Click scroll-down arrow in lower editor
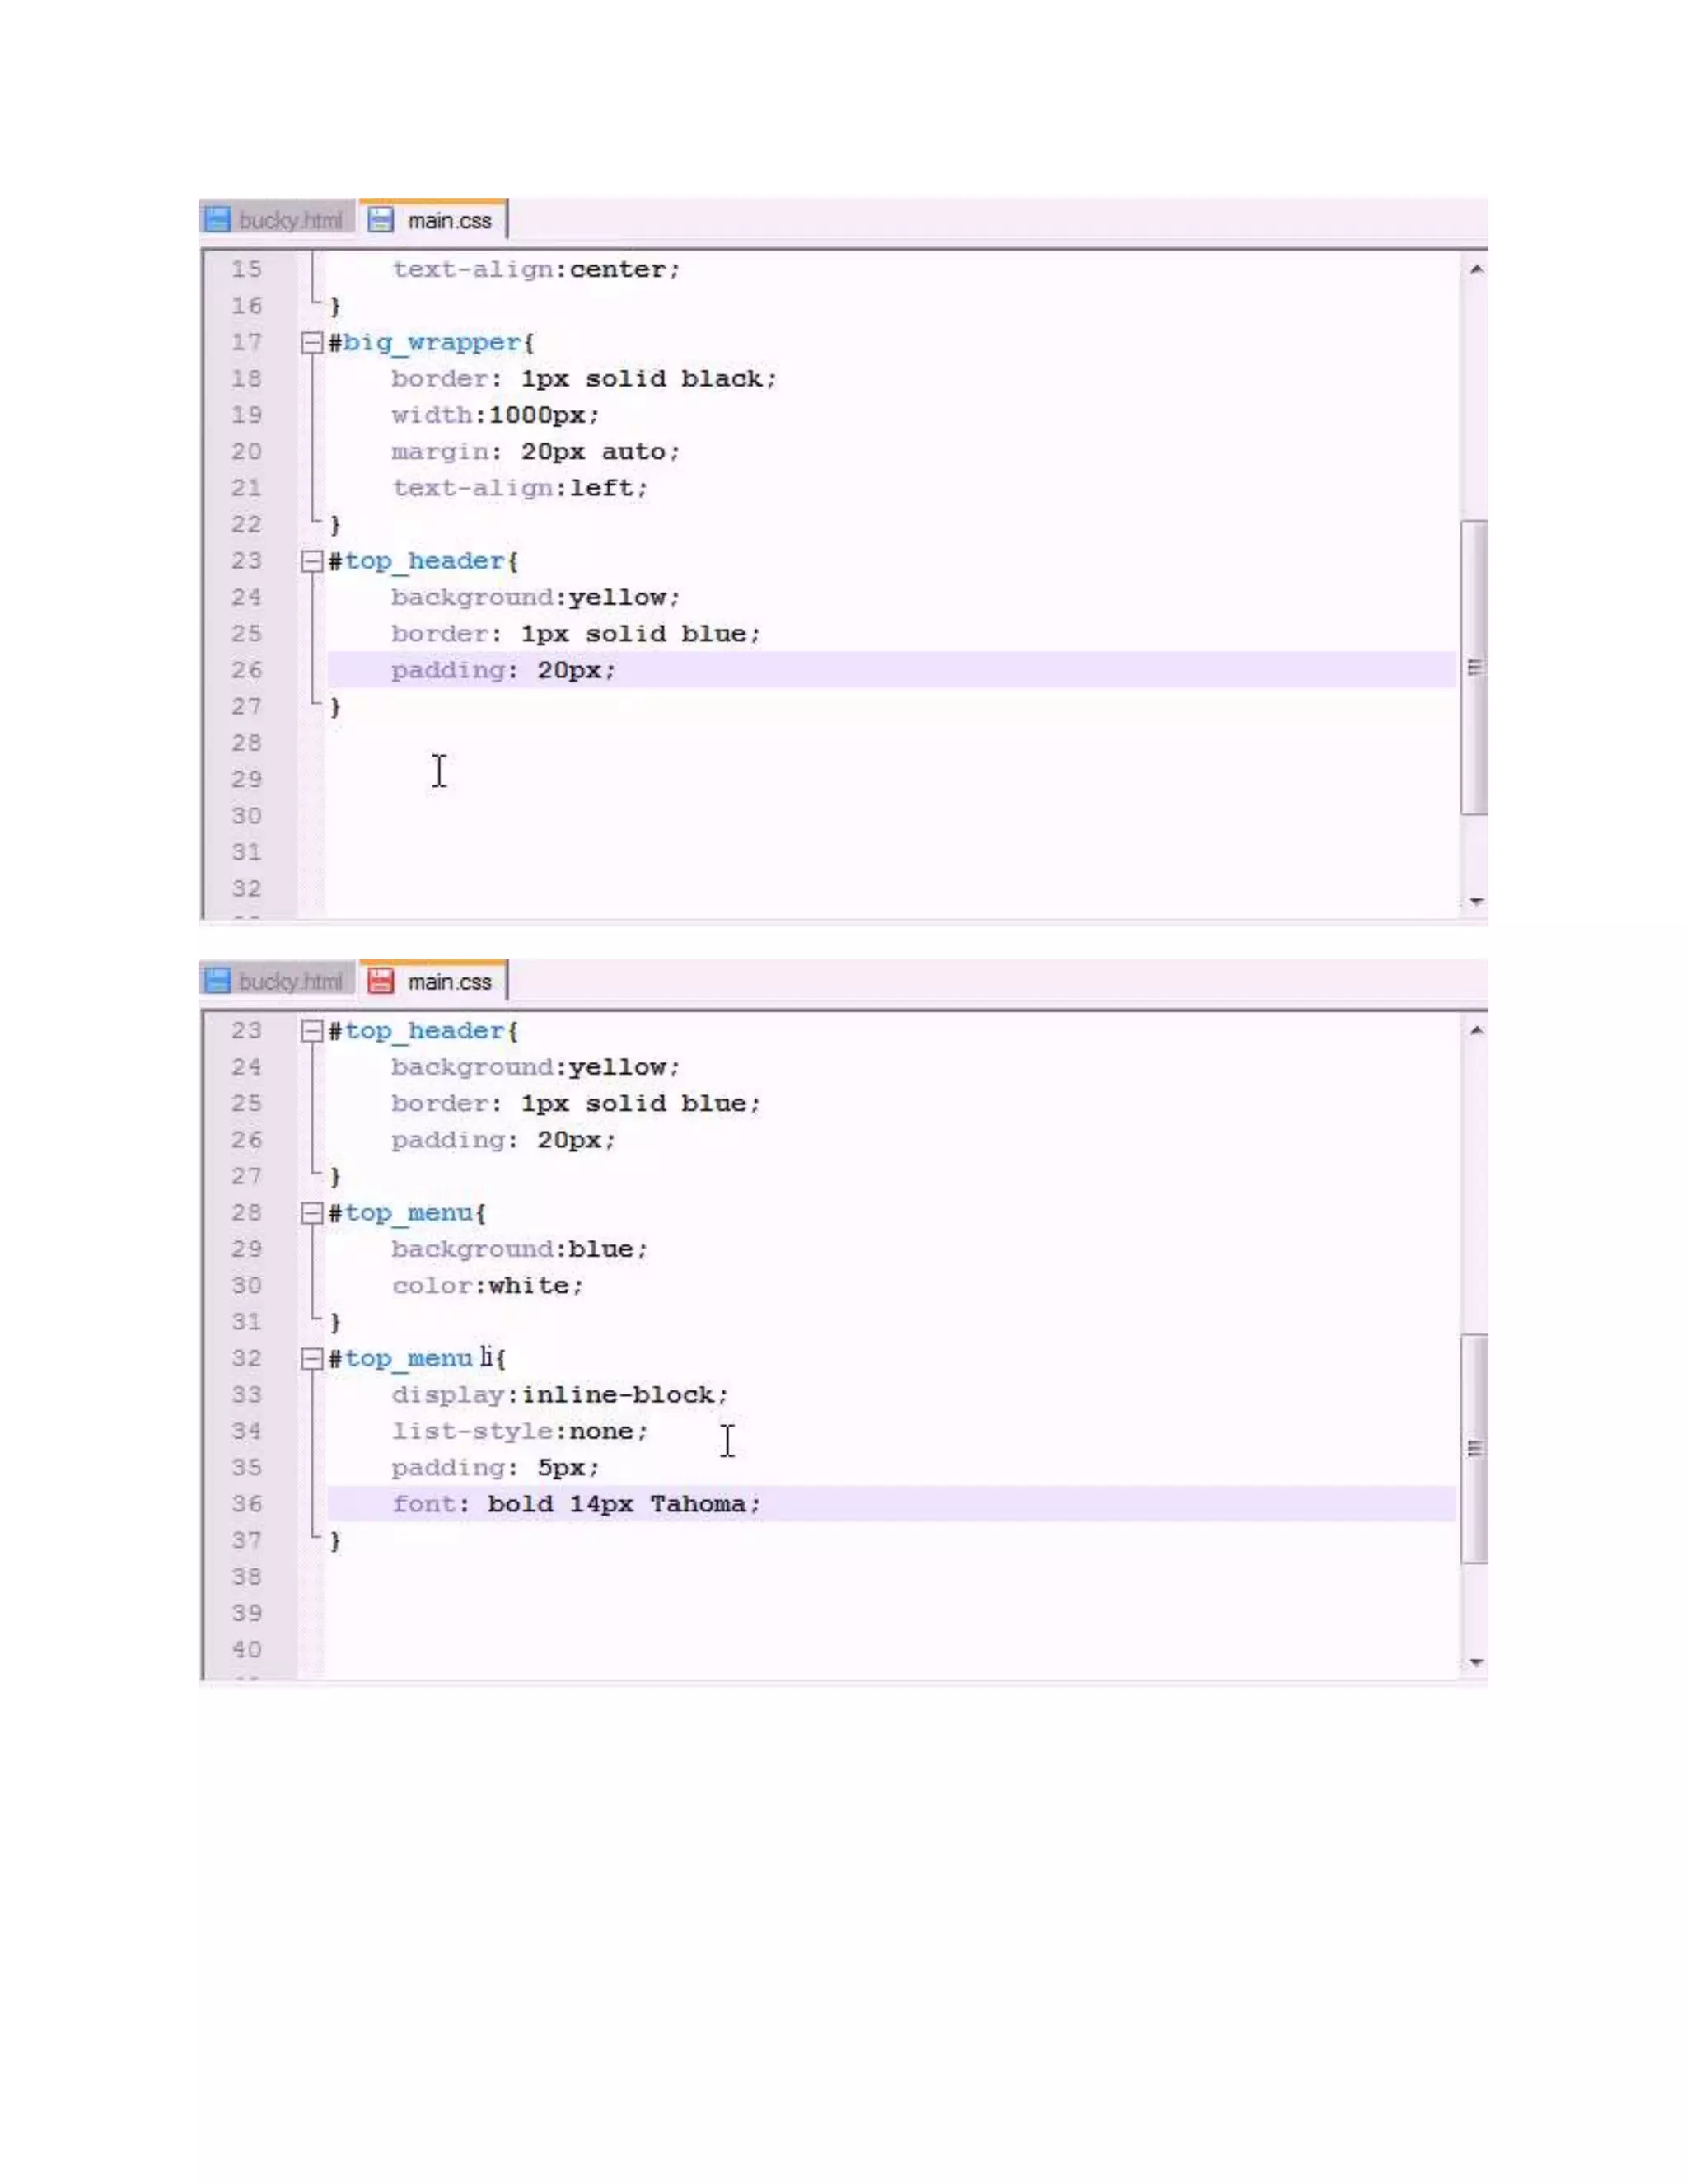 pyautogui.click(x=1475, y=1663)
